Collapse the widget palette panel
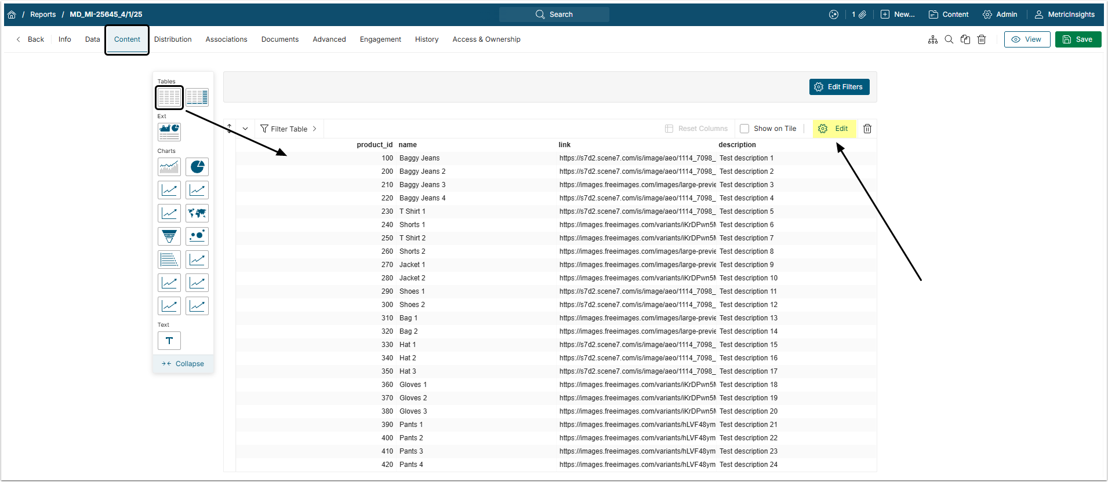This screenshot has width=1108, height=482. pos(183,364)
